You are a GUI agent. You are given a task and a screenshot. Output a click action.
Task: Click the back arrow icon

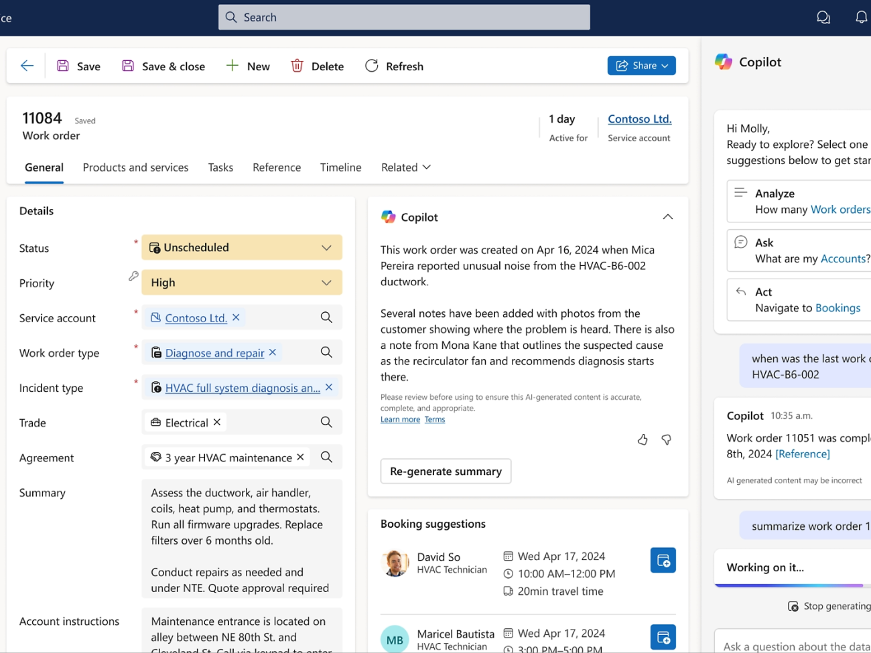[27, 66]
